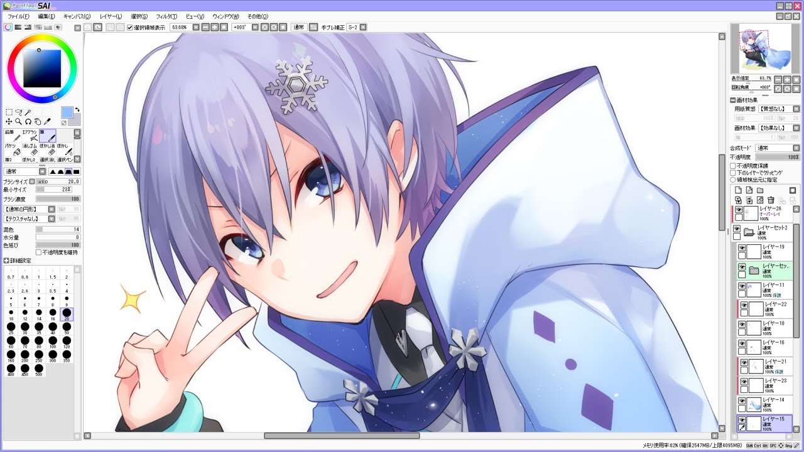Screen dimensions: 804x452
Task: Enable 不透明度を維持 checkbox
Action: click(39, 252)
